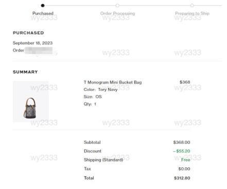Open T Monogram Mini Bucket Bag link
Image resolution: width=227 pixels, height=189 pixels.
point(113,82)
